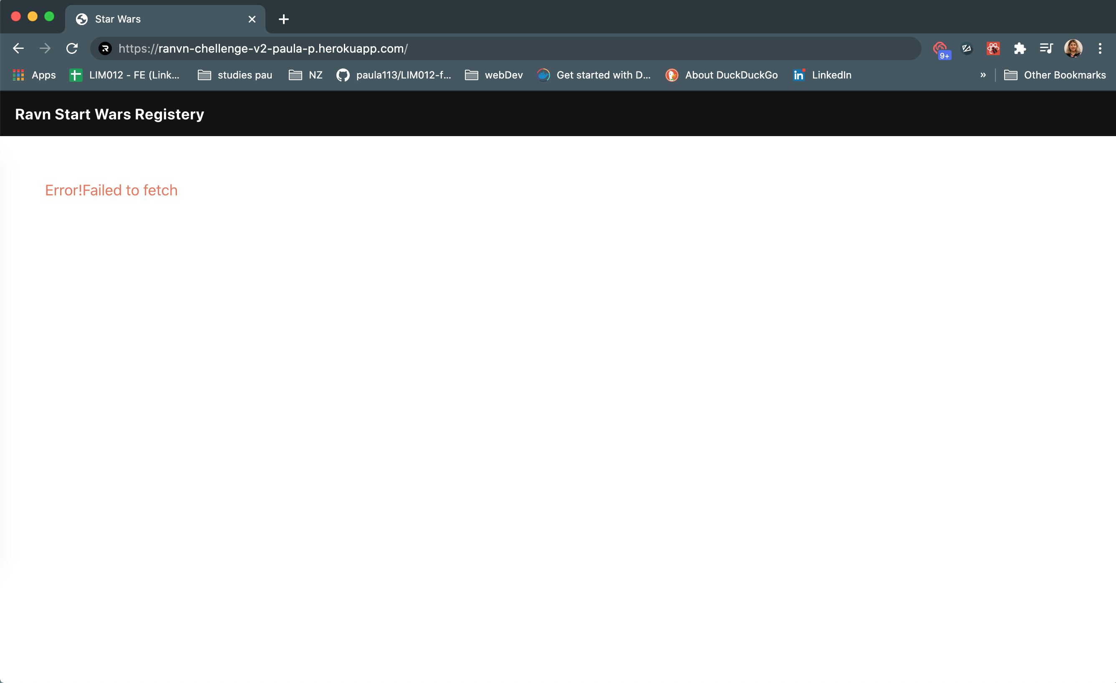Click the Ravn Start Wars Registery title
The image size is (1116, 683).
110,114
